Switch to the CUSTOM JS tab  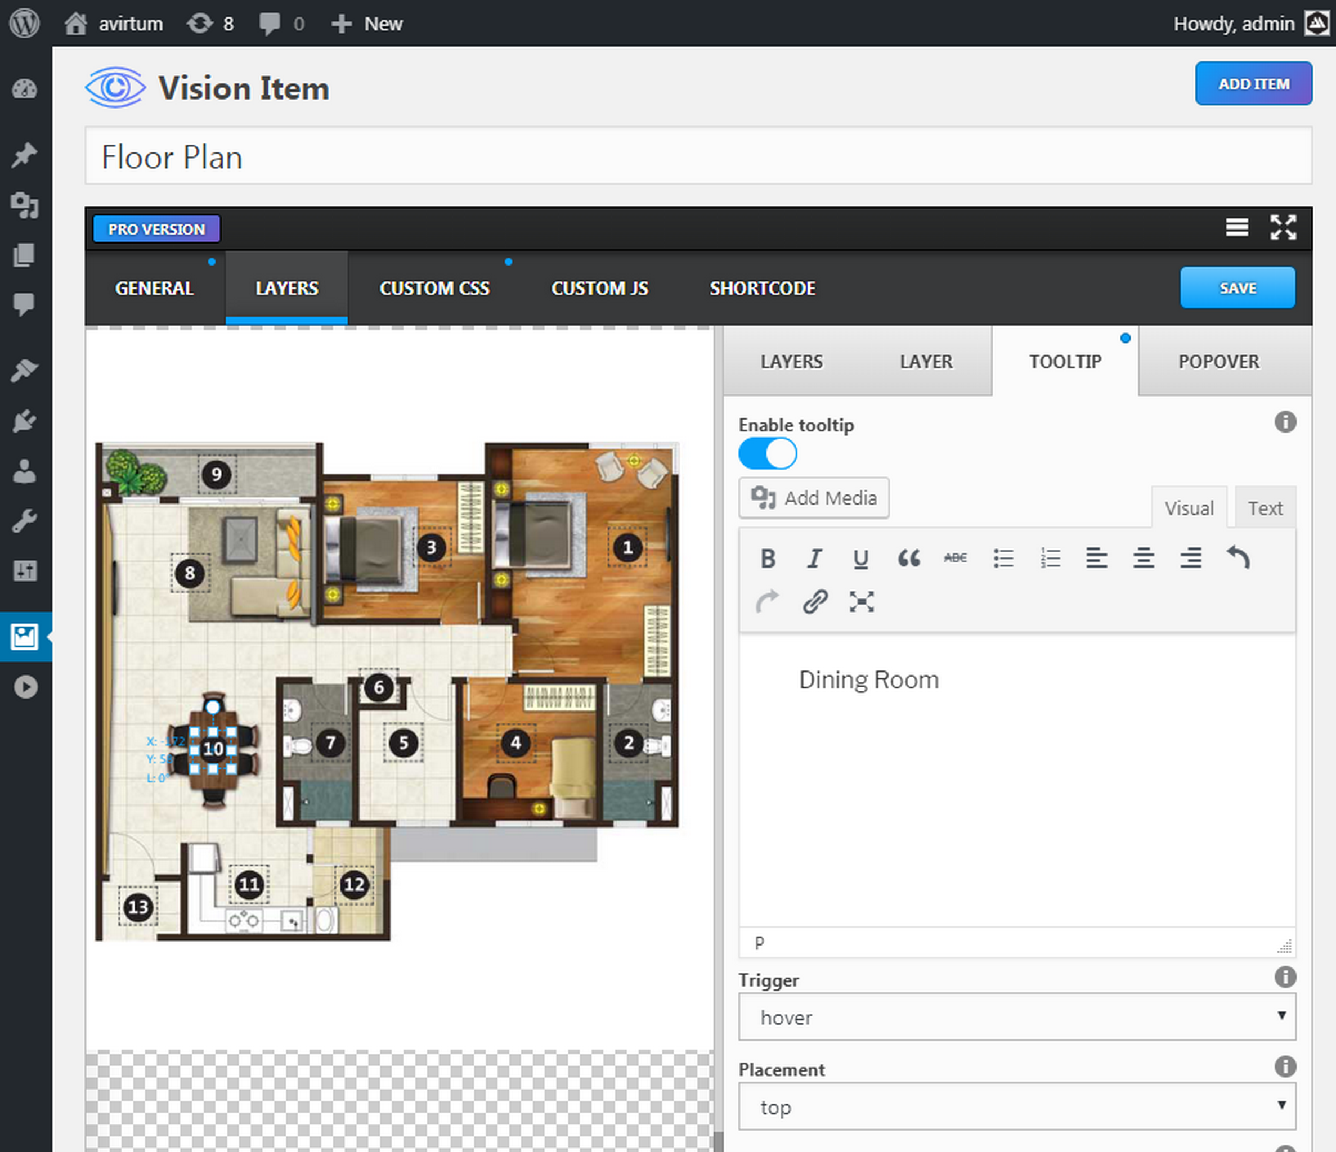click(x=600, y=288)
